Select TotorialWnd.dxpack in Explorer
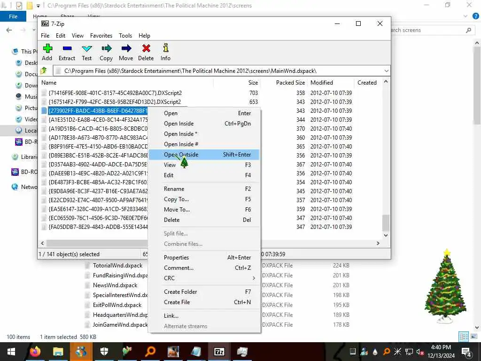 pos(117,265)
